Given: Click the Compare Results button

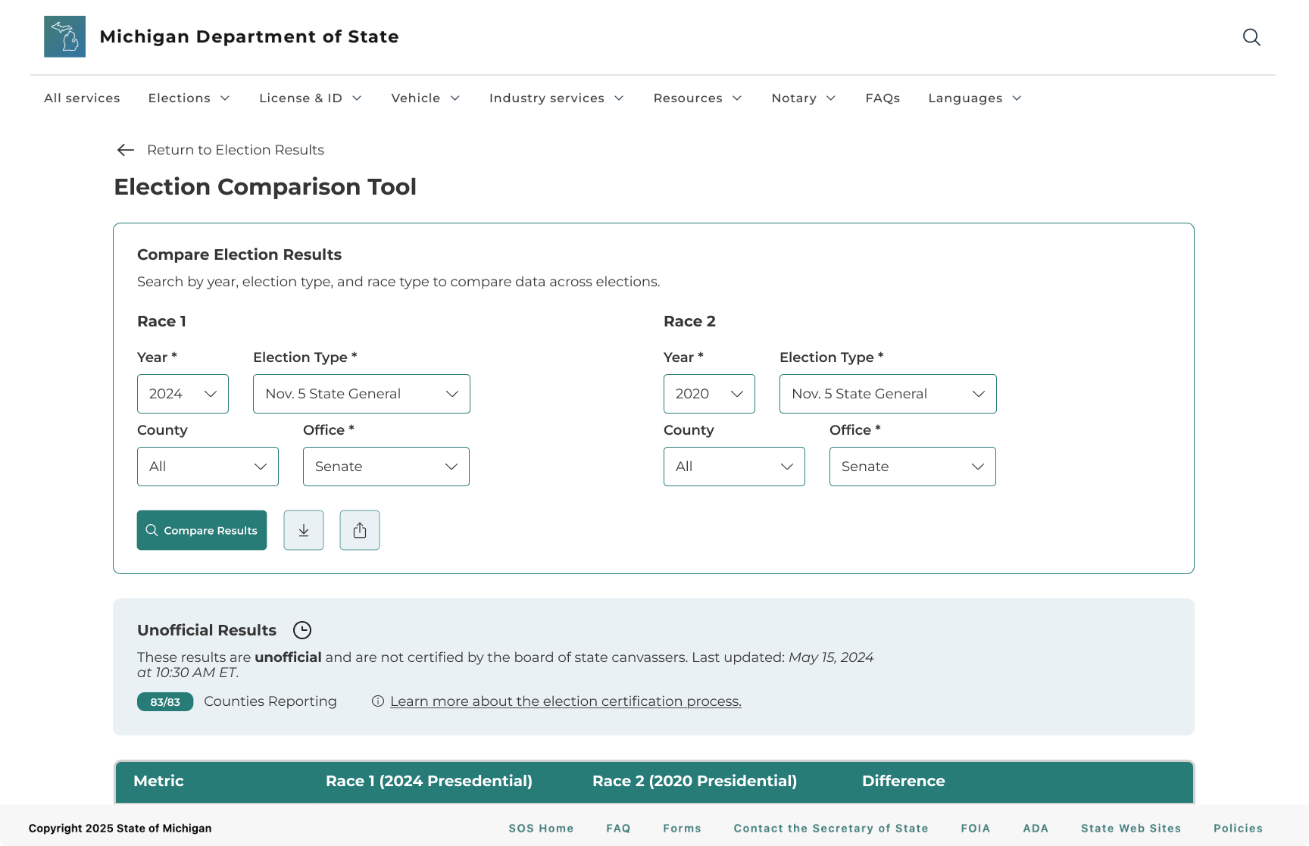Looking at the screenshot, I should point(202,530).
